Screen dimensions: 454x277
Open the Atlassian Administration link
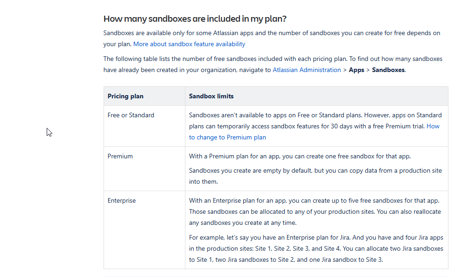(307, 70)
